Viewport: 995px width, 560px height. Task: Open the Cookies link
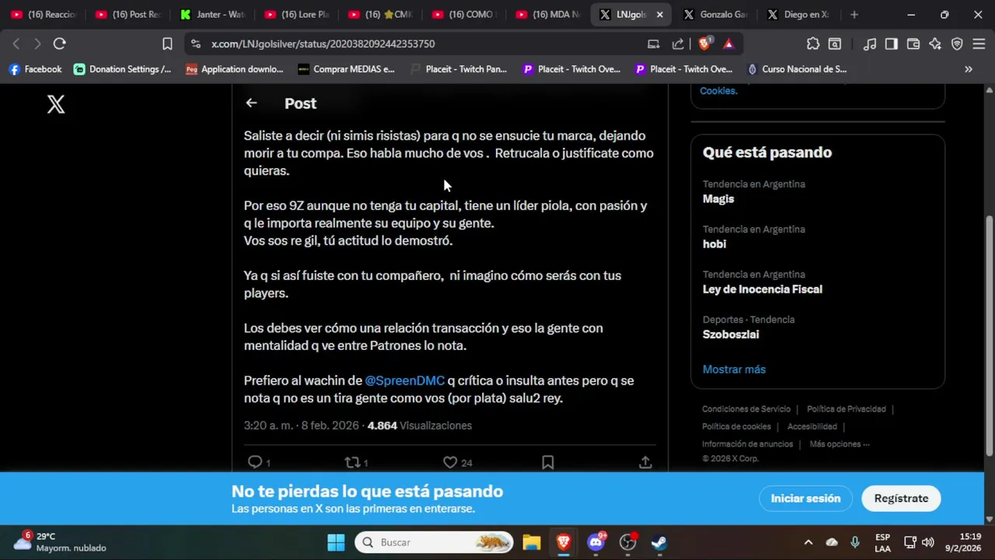click(718, 90)
